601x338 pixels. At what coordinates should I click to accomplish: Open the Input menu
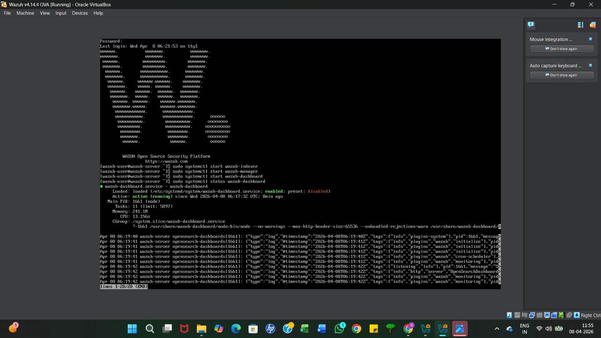click(x=61, y=13)
